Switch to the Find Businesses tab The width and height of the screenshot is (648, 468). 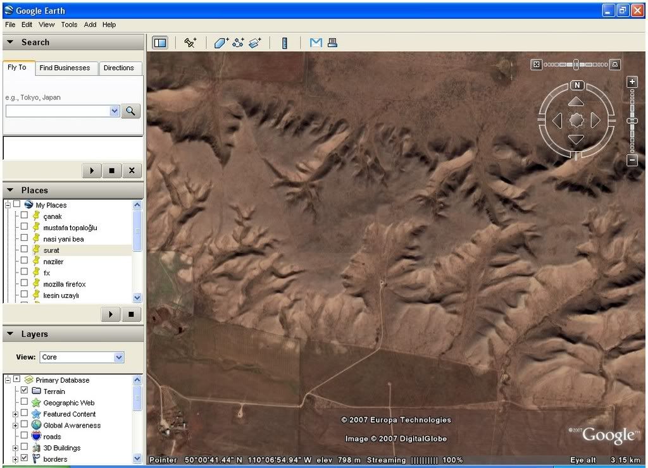pos(65,68)
